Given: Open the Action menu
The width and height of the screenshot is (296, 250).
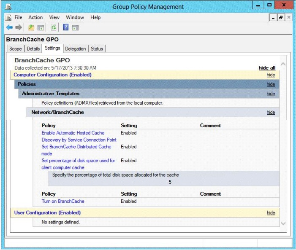Looking at the screenshot, I should tap(35, 17).
